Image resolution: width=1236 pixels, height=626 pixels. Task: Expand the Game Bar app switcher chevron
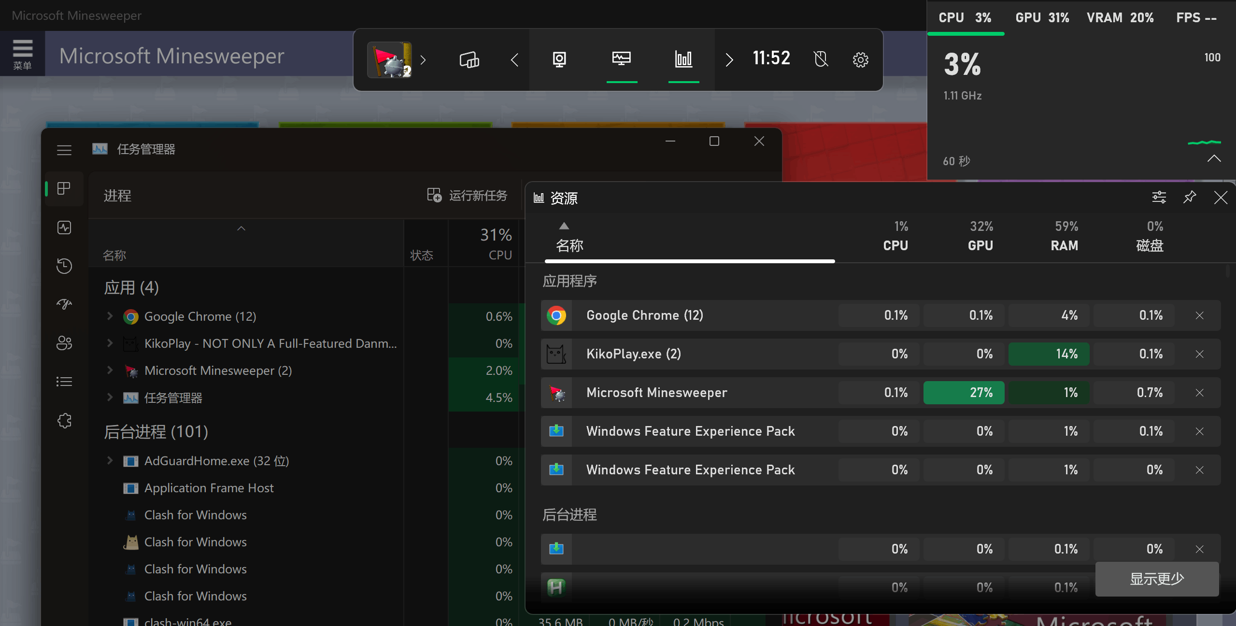pyautogui.click(x=423, y=60)
